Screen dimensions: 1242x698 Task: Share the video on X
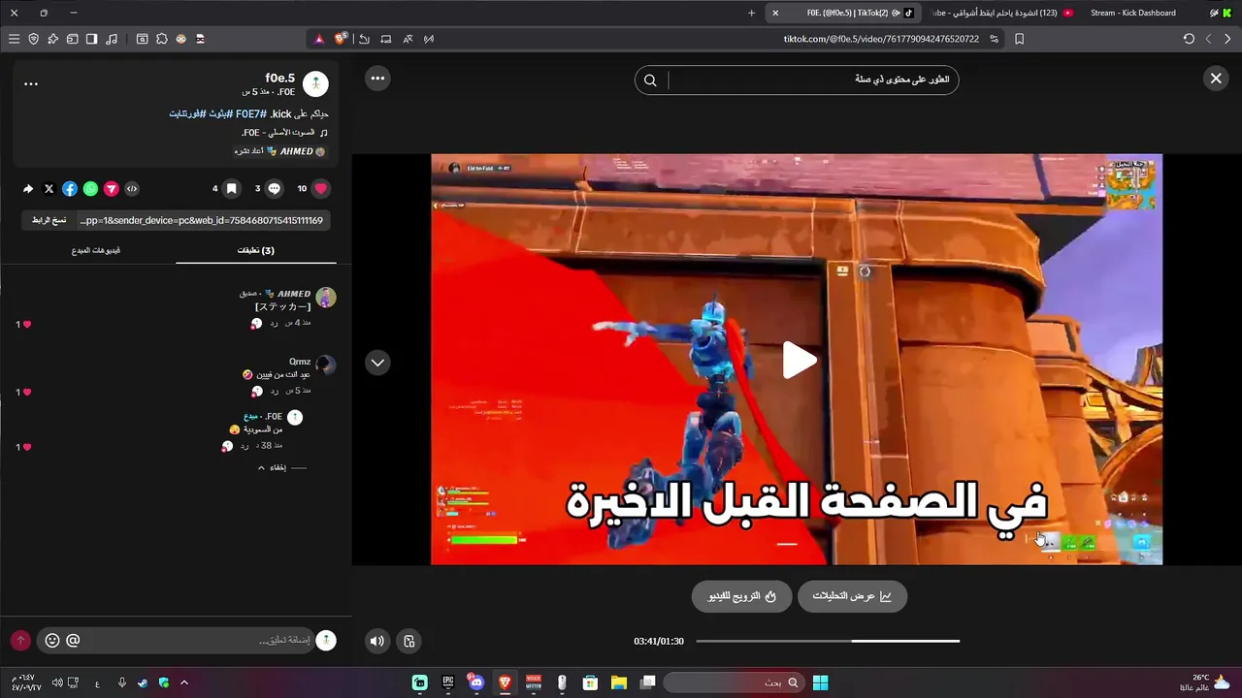(49, 189)
